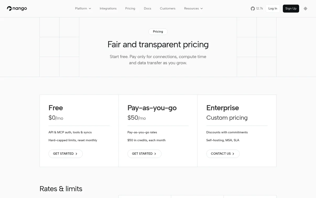Click 'Discounts with commitments' text

click(x=227, y=132)
